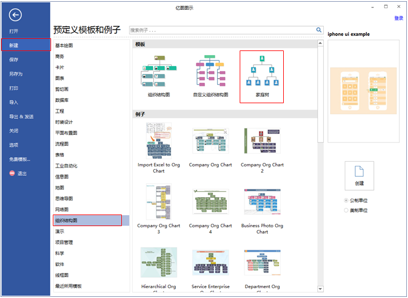The image size is (408, 298).
Task: Open 选项 in the sidebar
Action: tap(14, 145)
